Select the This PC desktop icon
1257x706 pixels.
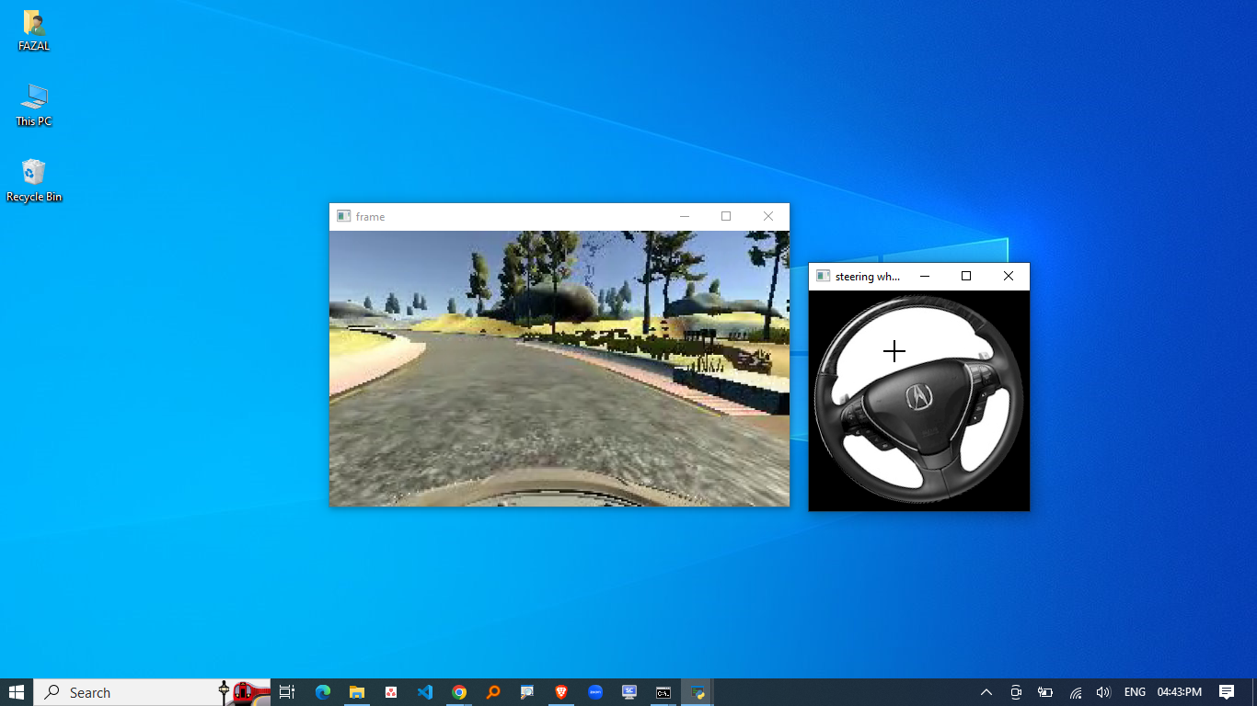[34, 105]
